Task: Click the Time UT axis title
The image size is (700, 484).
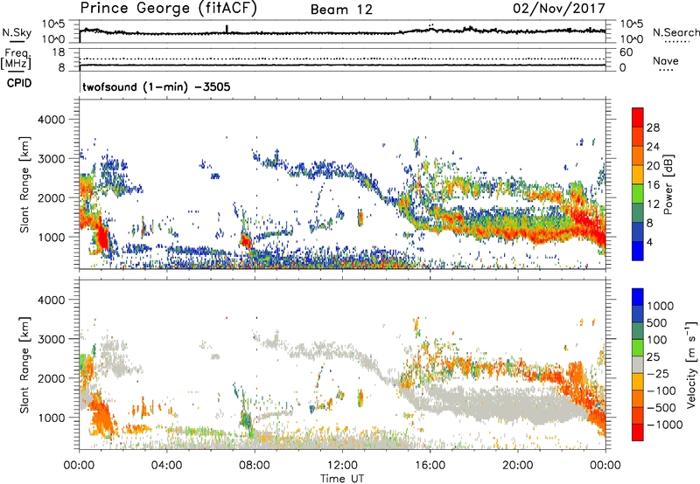Action: (x=342, y=479)
